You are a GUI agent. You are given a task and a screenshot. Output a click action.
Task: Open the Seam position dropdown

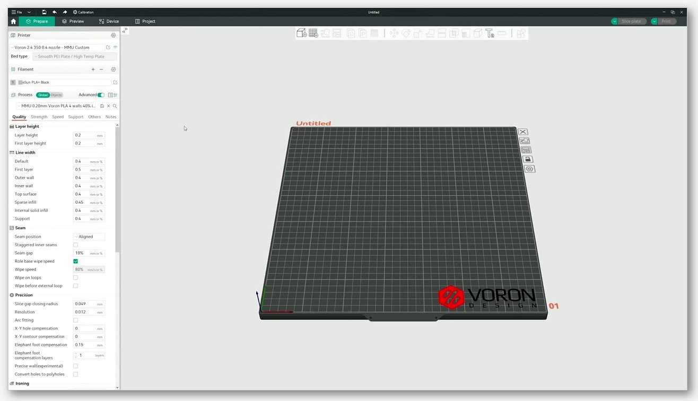tap(89, 237)
